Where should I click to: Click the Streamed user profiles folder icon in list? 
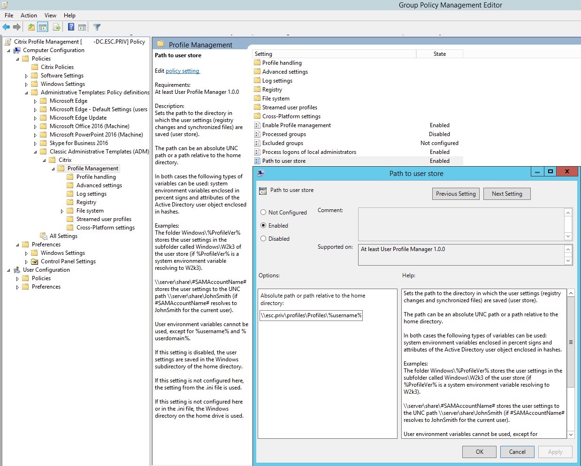click(x=257, y=107)
